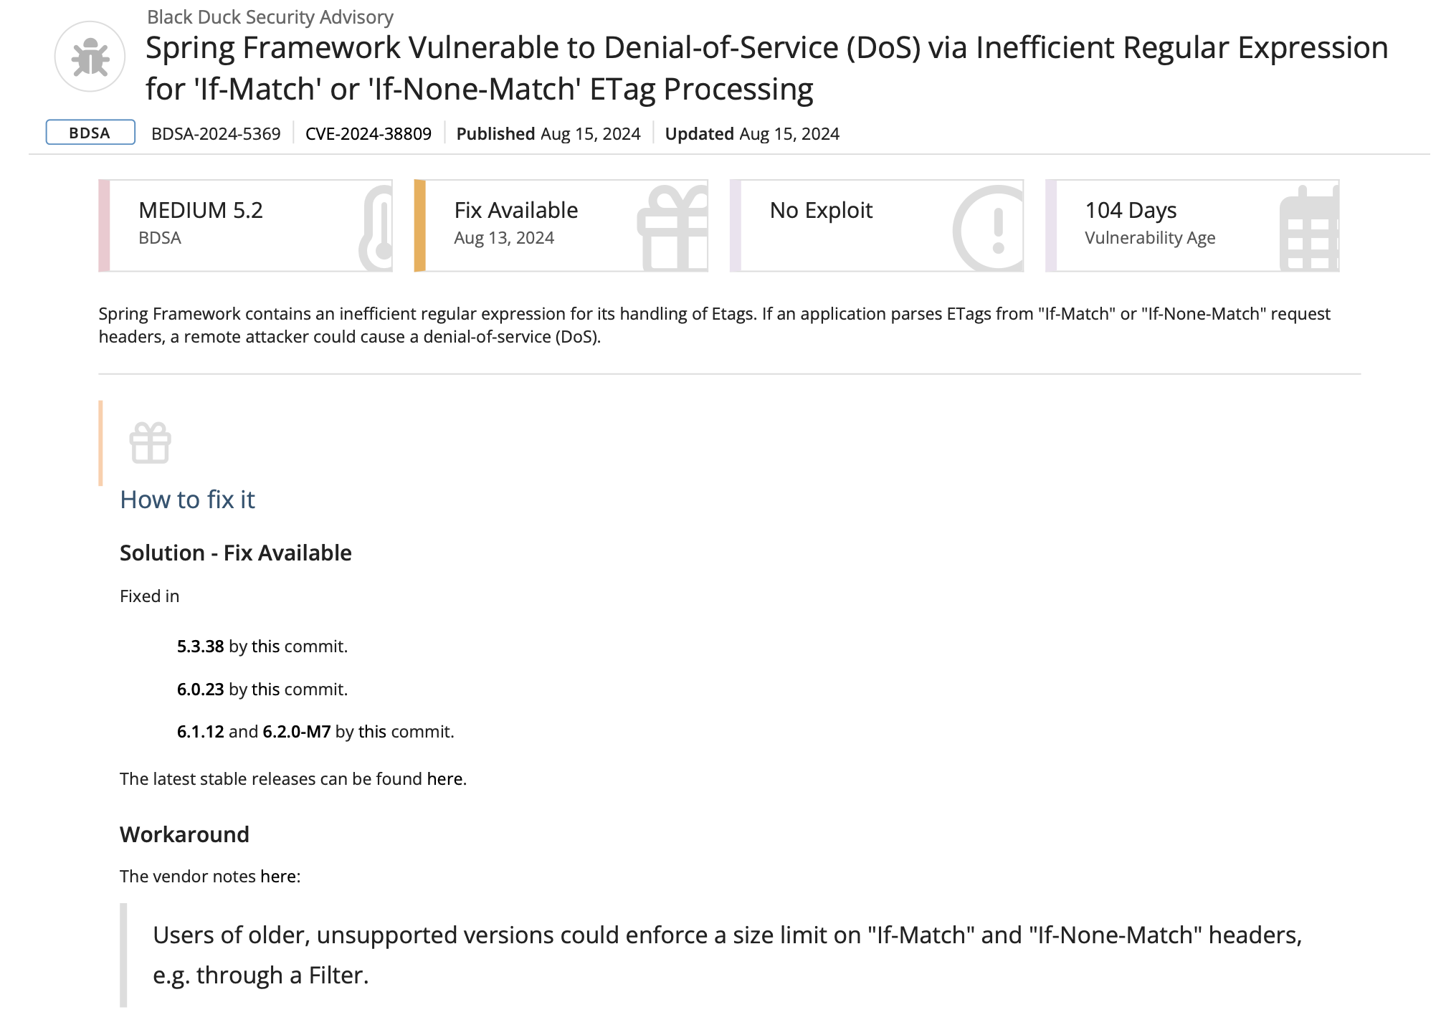Click the gift icon in the Fix Available card
This screenshot has height=1035, width=1441.
point(672,228)
